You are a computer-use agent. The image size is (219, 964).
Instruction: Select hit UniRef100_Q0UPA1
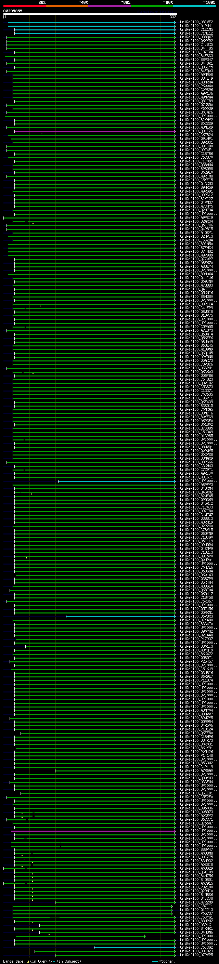point(196,560)
